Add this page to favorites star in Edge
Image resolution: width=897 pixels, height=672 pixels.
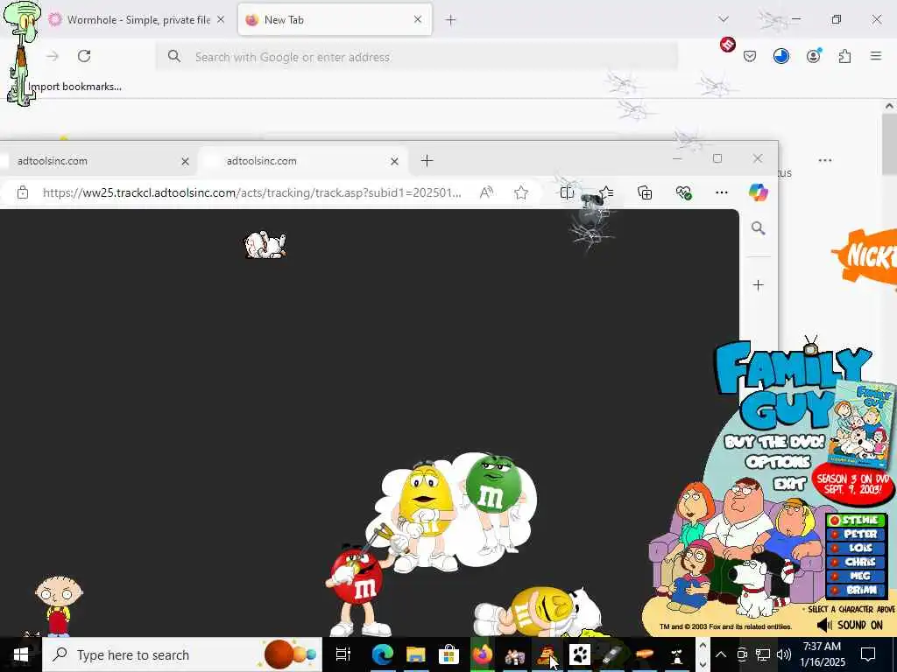520,192
